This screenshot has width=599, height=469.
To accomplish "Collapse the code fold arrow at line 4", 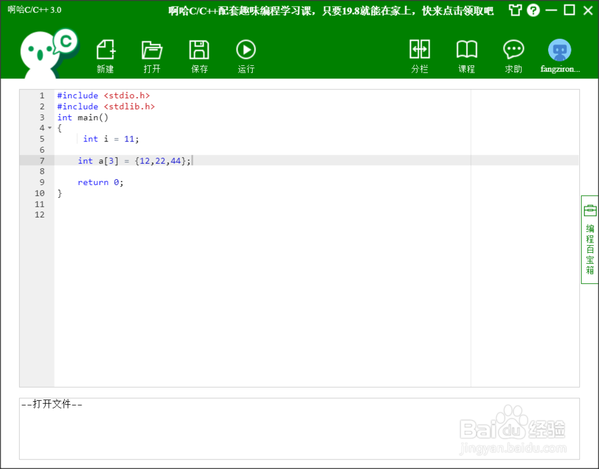I will pyautogui.click(x=50, y=128).
